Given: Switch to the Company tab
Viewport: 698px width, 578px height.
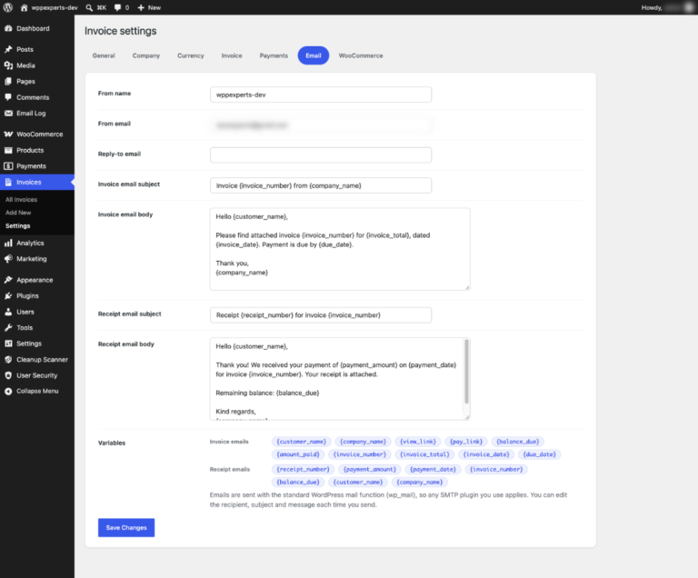Looking at the screenshot, I should point(146,55).
